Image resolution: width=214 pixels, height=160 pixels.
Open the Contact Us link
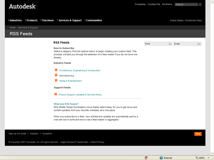coord(154,4)
